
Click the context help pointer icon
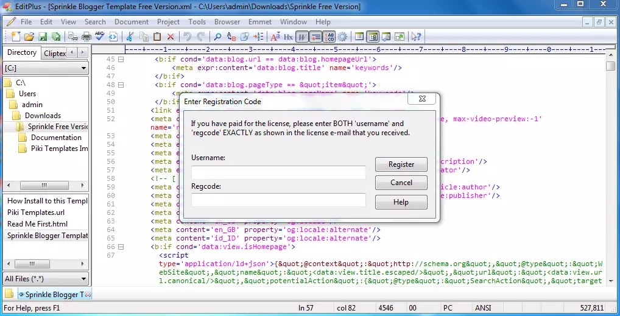click(416, 37)
